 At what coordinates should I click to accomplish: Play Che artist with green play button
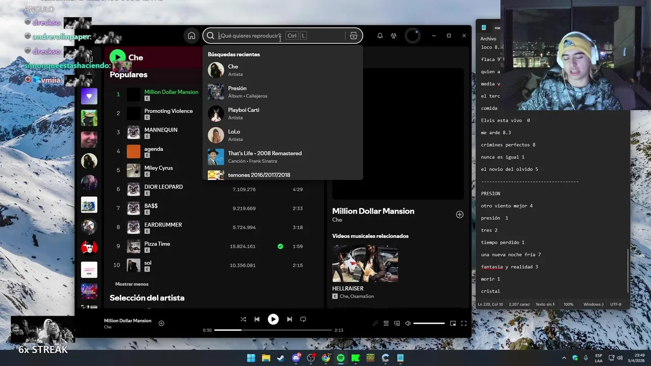click(117, 57)
